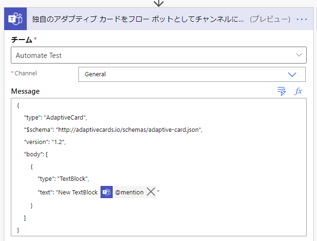
Task: Click the チーム field label
Action: pyautogui.click(x=22, y=40)
